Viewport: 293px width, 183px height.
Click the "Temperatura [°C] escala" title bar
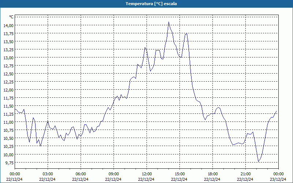tap(146, 4)
